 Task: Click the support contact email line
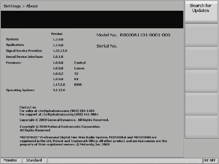59,114
